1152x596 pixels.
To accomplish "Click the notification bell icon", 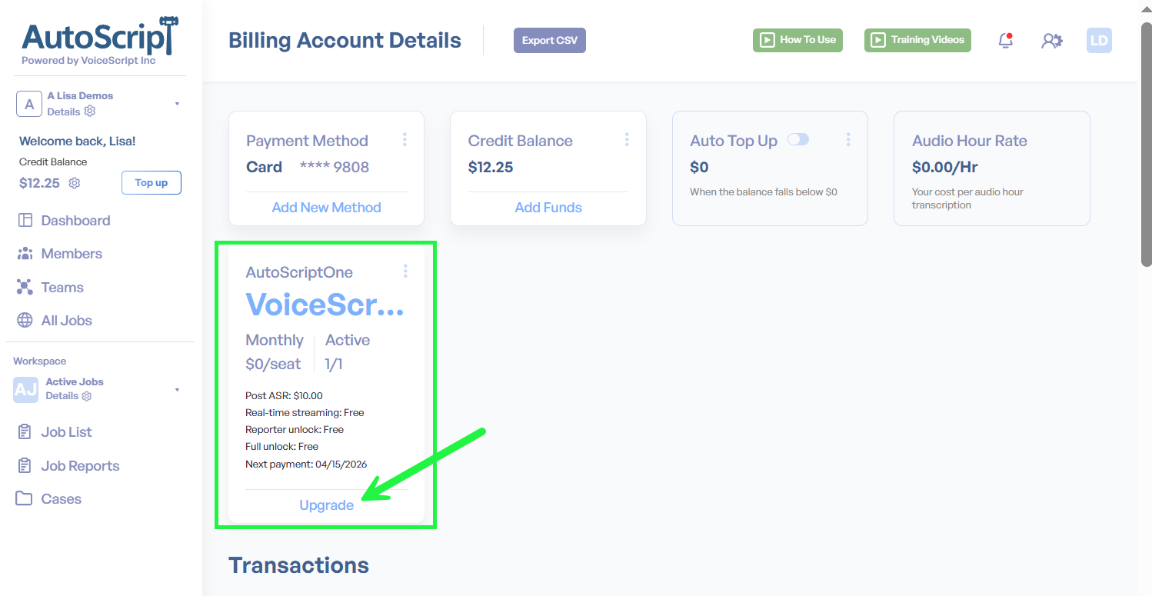I will tap(1005, 41).
